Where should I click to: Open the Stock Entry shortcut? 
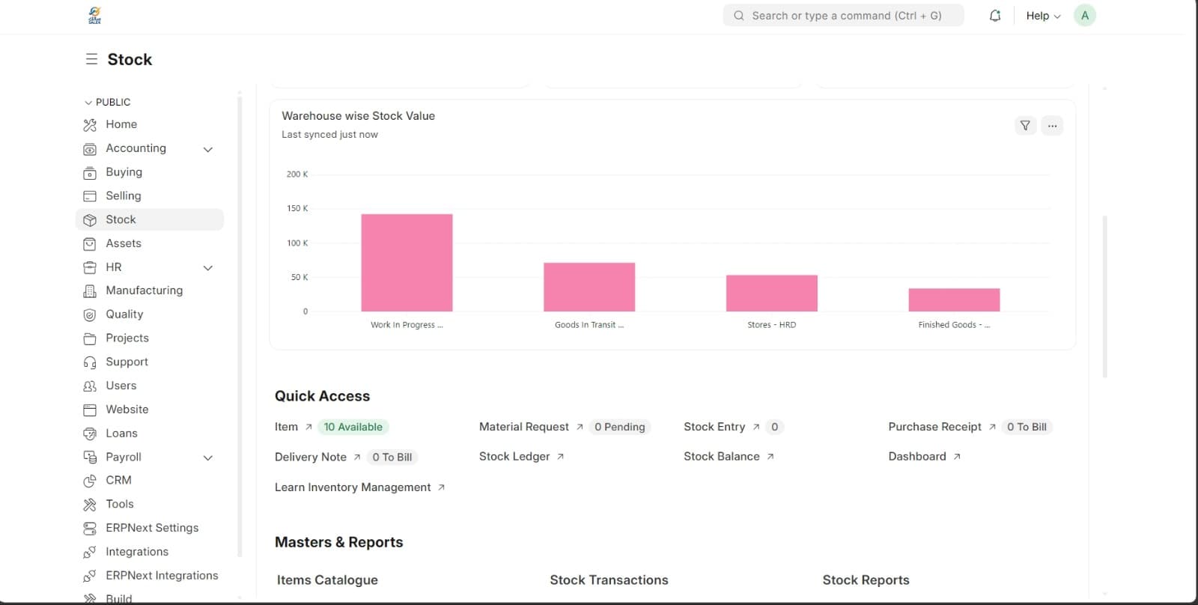pos(714,427)
